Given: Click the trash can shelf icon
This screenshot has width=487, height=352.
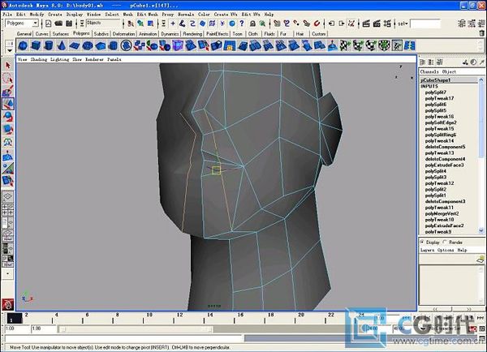Looking at the screenshot, I should (481, 33).
